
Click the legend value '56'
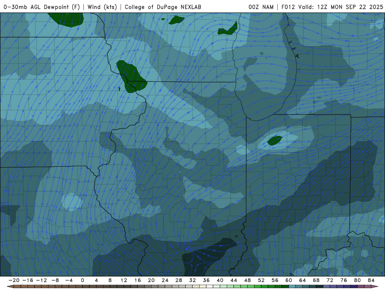click(275, 280)
